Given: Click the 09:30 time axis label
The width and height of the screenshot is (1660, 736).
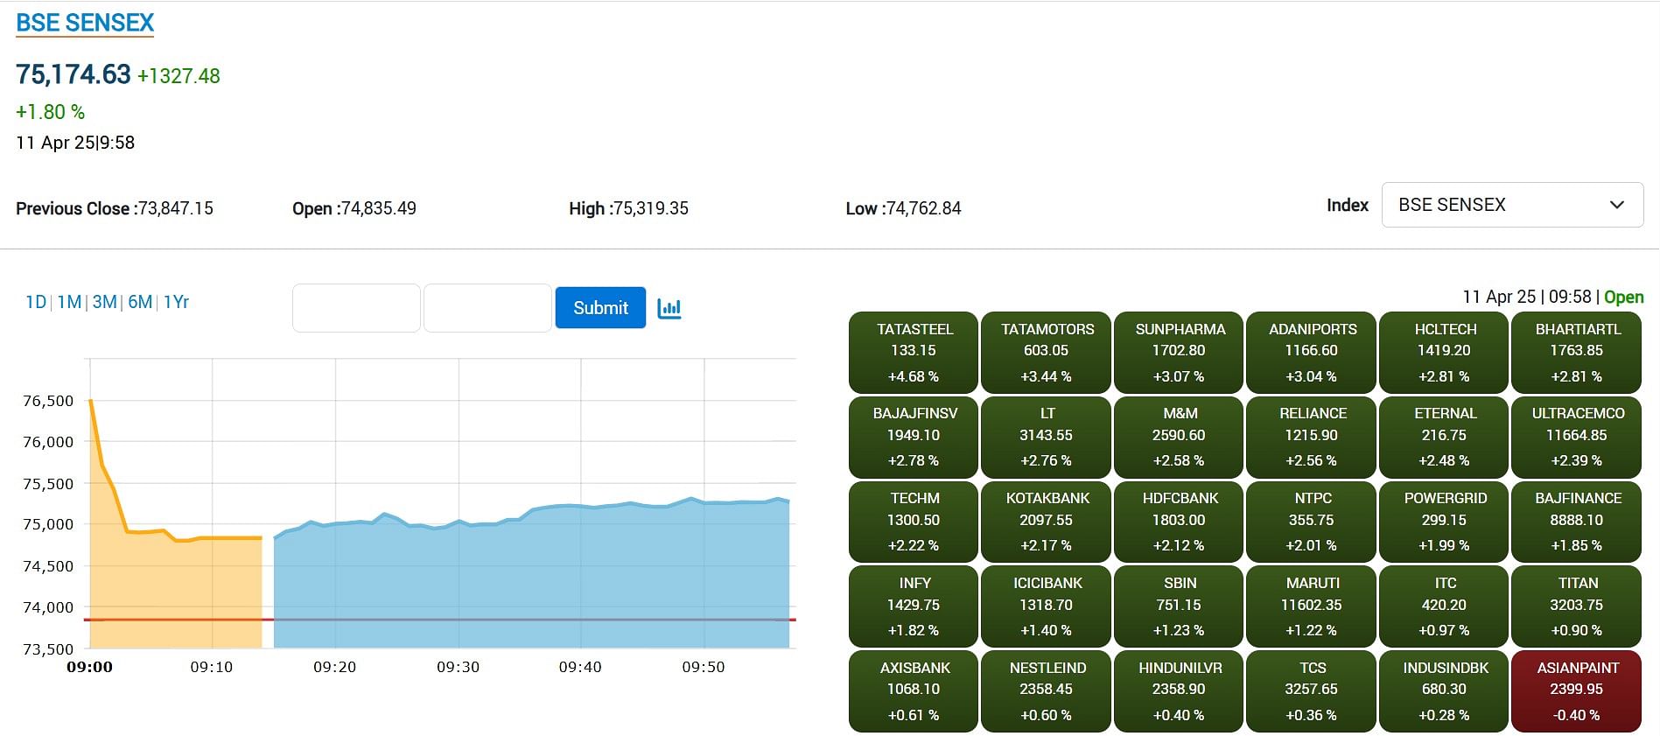Looking at the screenshot, I should [458, 667].
